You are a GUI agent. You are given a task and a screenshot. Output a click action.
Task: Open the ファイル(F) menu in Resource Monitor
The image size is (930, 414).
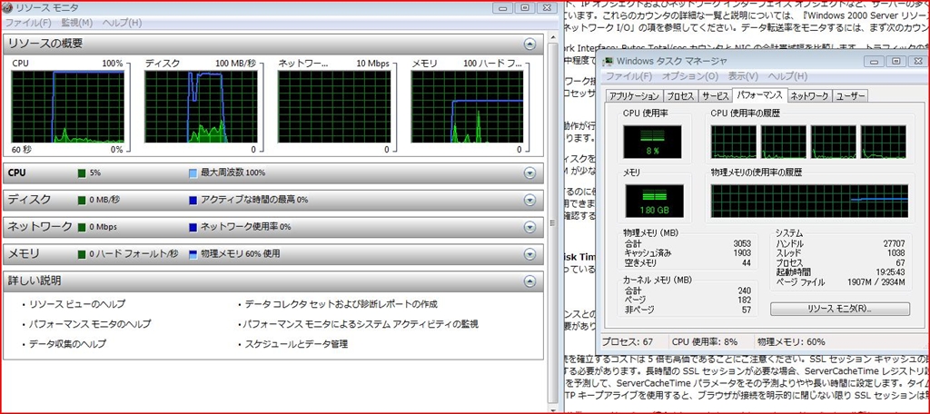28,23
